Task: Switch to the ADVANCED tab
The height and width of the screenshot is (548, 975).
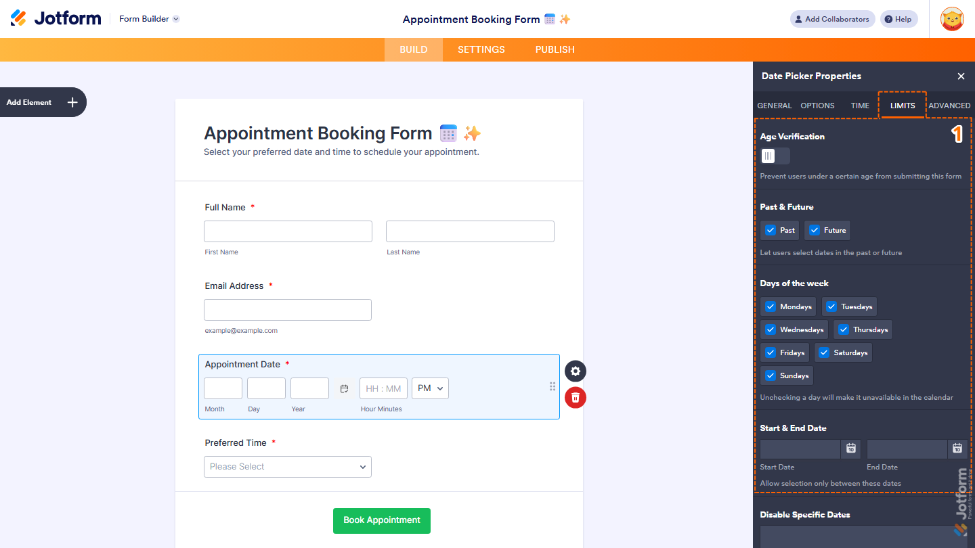Action: [x=949, y=106]
